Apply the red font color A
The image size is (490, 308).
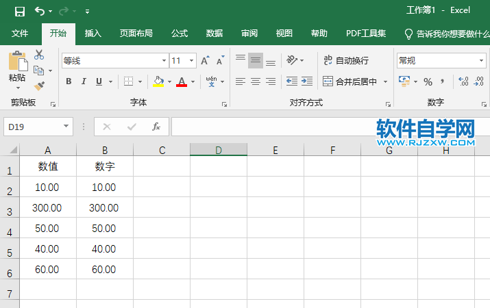point(182,81)
